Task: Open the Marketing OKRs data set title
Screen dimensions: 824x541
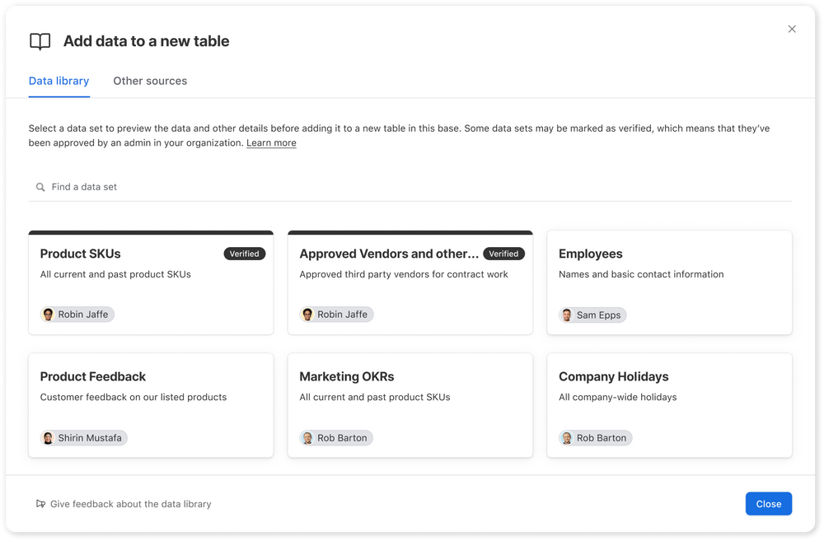Action: [347, 376]
